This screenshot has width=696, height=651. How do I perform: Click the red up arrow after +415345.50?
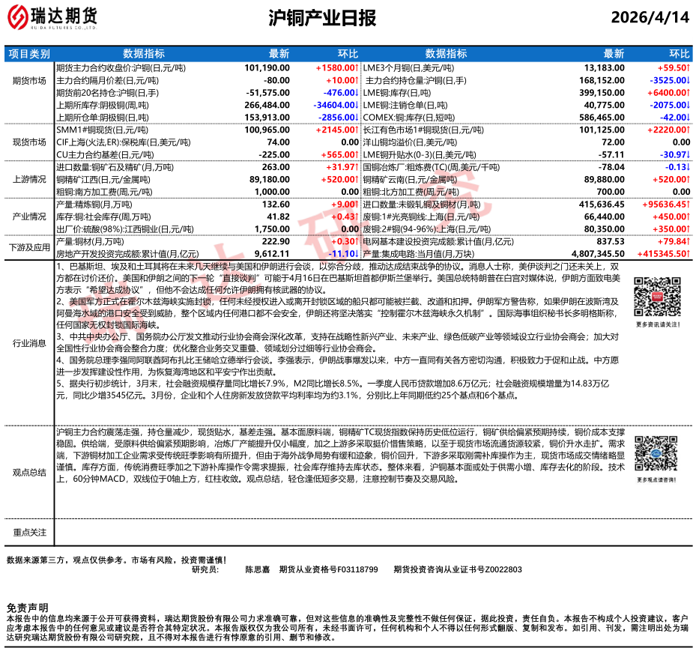coord(688,254)
